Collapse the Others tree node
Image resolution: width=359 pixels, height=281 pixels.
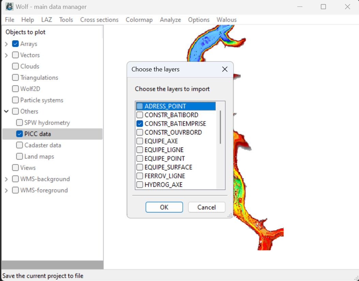click(6, 111)
